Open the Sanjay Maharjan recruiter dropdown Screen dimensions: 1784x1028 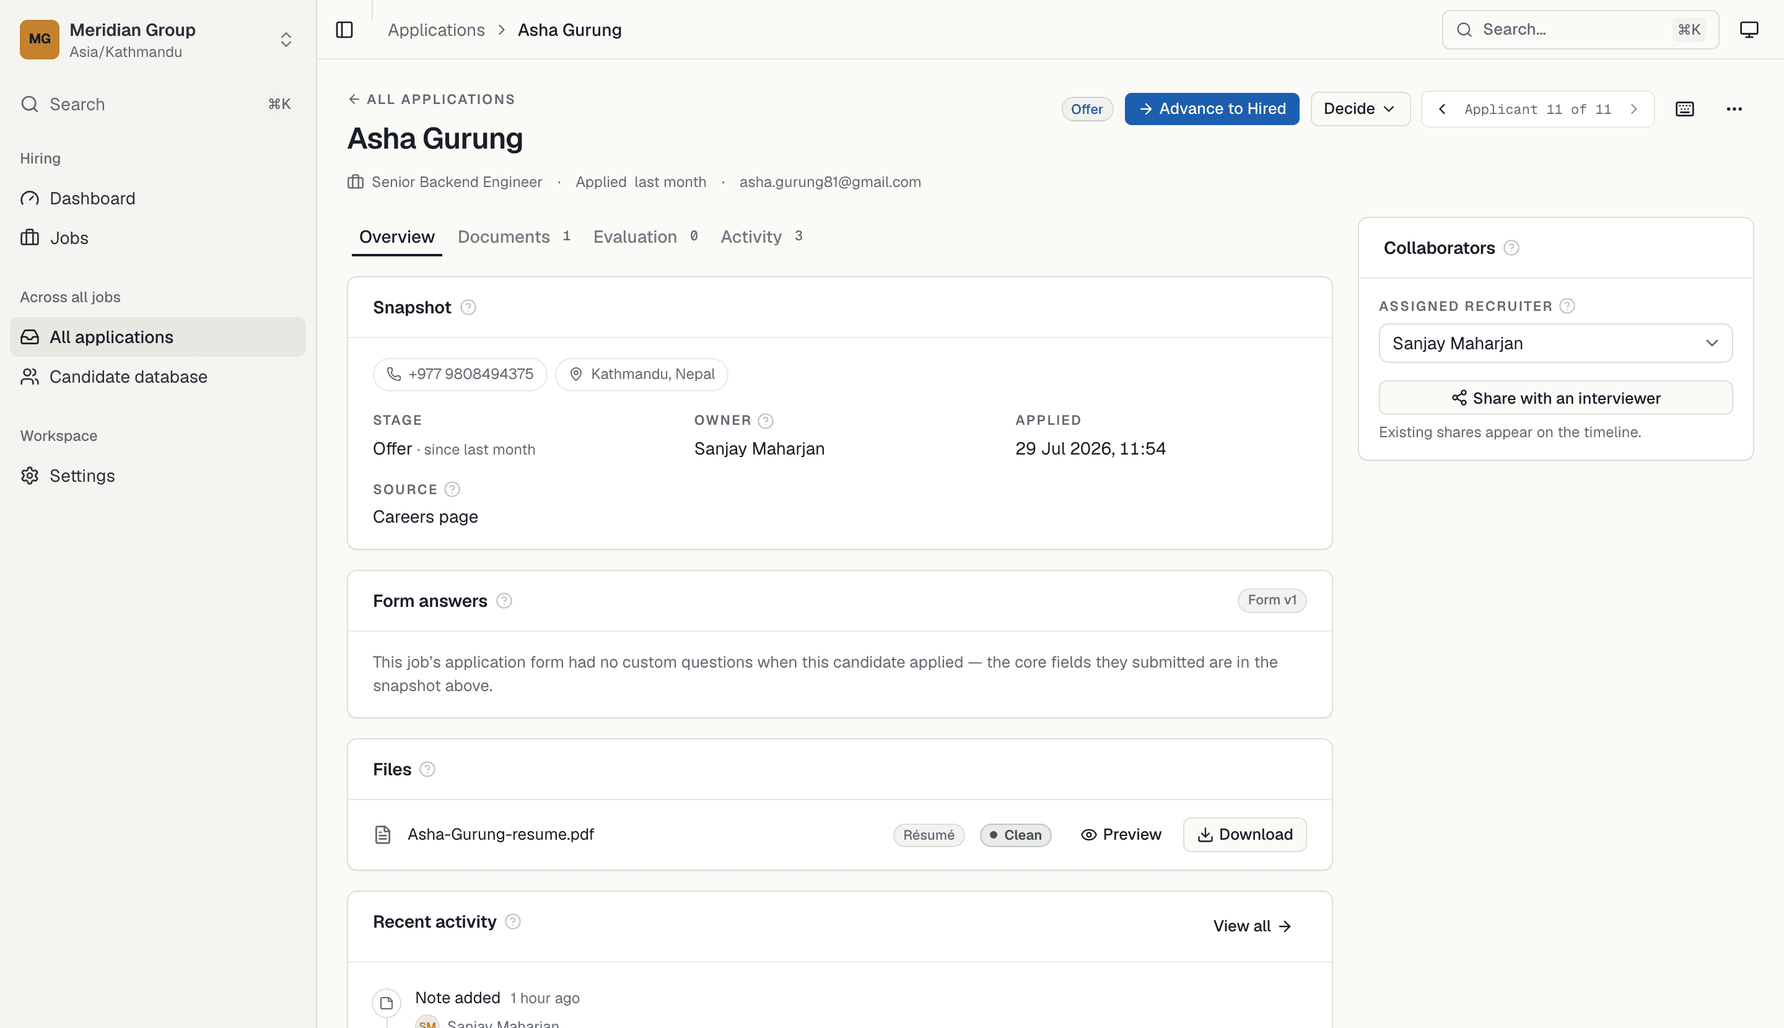1555,343
